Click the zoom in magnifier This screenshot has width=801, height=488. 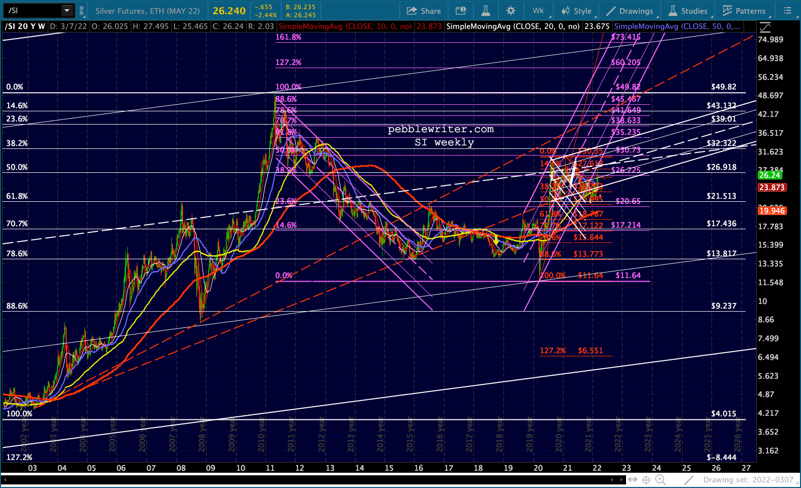click(660, 479)
